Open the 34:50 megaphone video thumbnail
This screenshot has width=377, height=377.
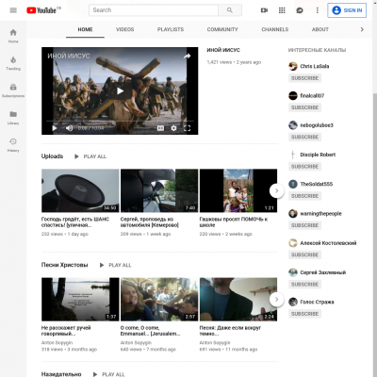tap(80, 190)
